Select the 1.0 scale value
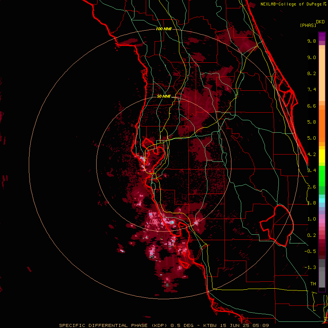Image resolution: width=328 pixels, height=328 pixels. 312,219
